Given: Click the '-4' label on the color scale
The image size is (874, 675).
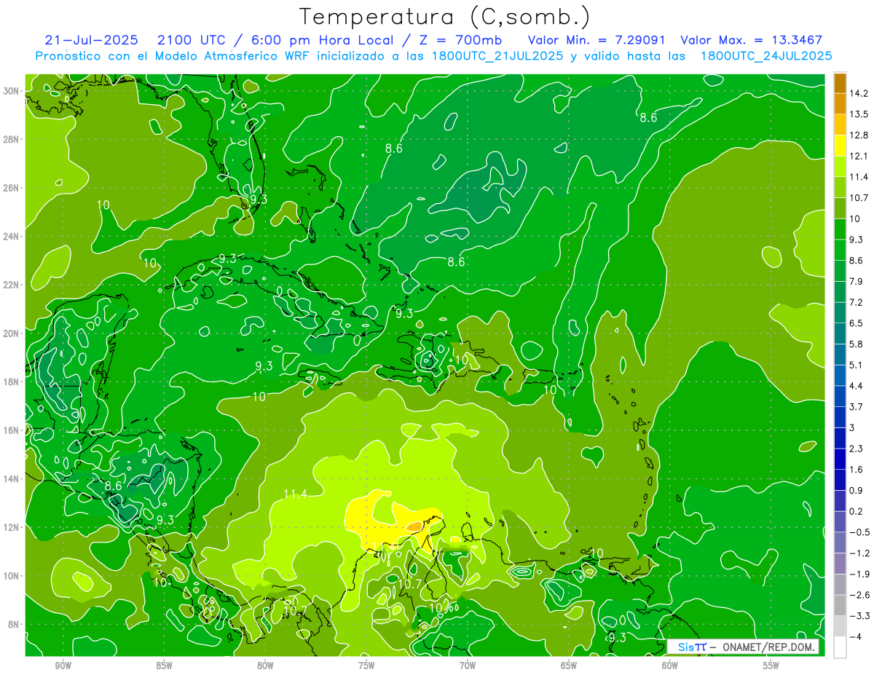Looking at the screenshot, I should coord(856,636).
